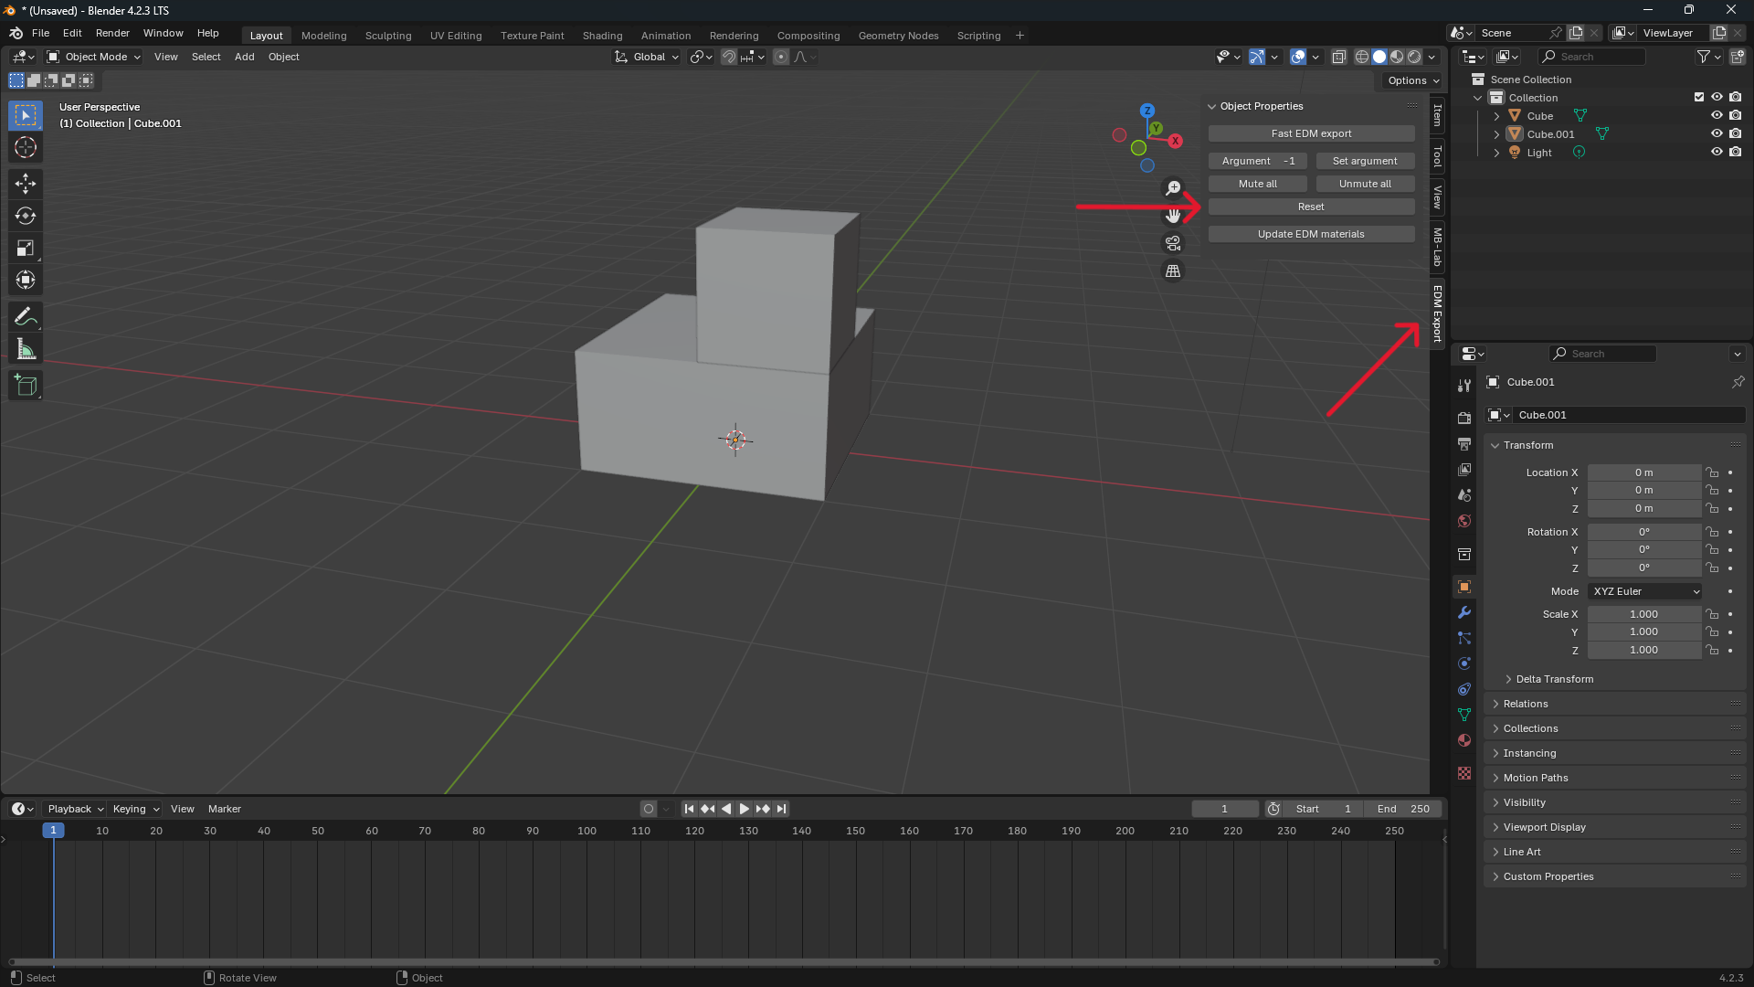
Task: Click the Set argument button
Action: coord(1365,161)
